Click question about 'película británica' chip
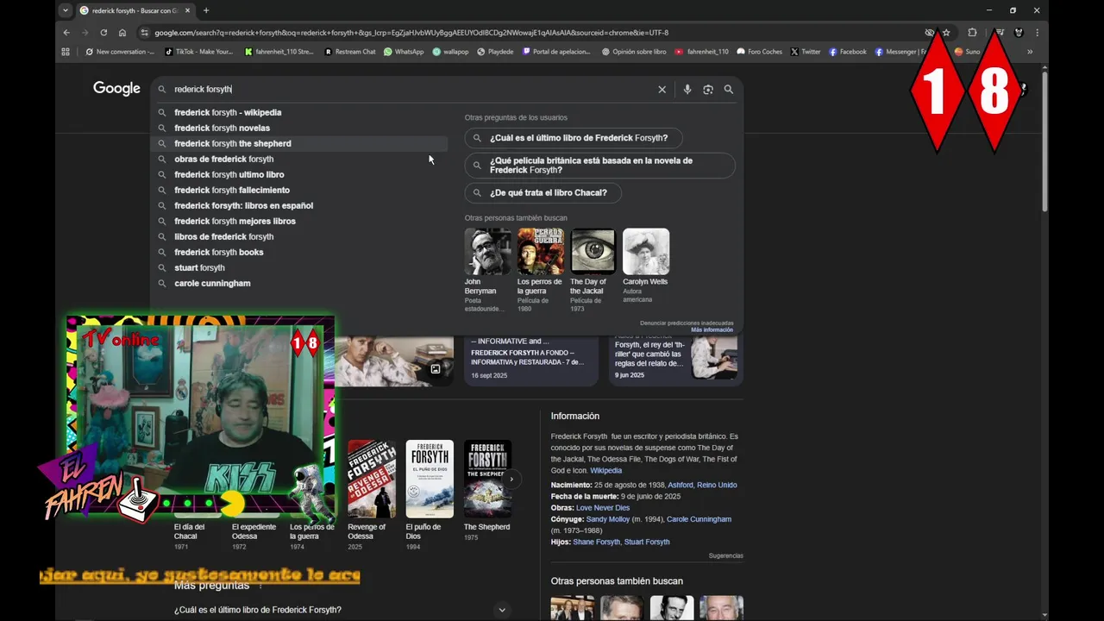The height and width of the screenshot is (621, 1104). pyautogui.click(x=600, y=165)
